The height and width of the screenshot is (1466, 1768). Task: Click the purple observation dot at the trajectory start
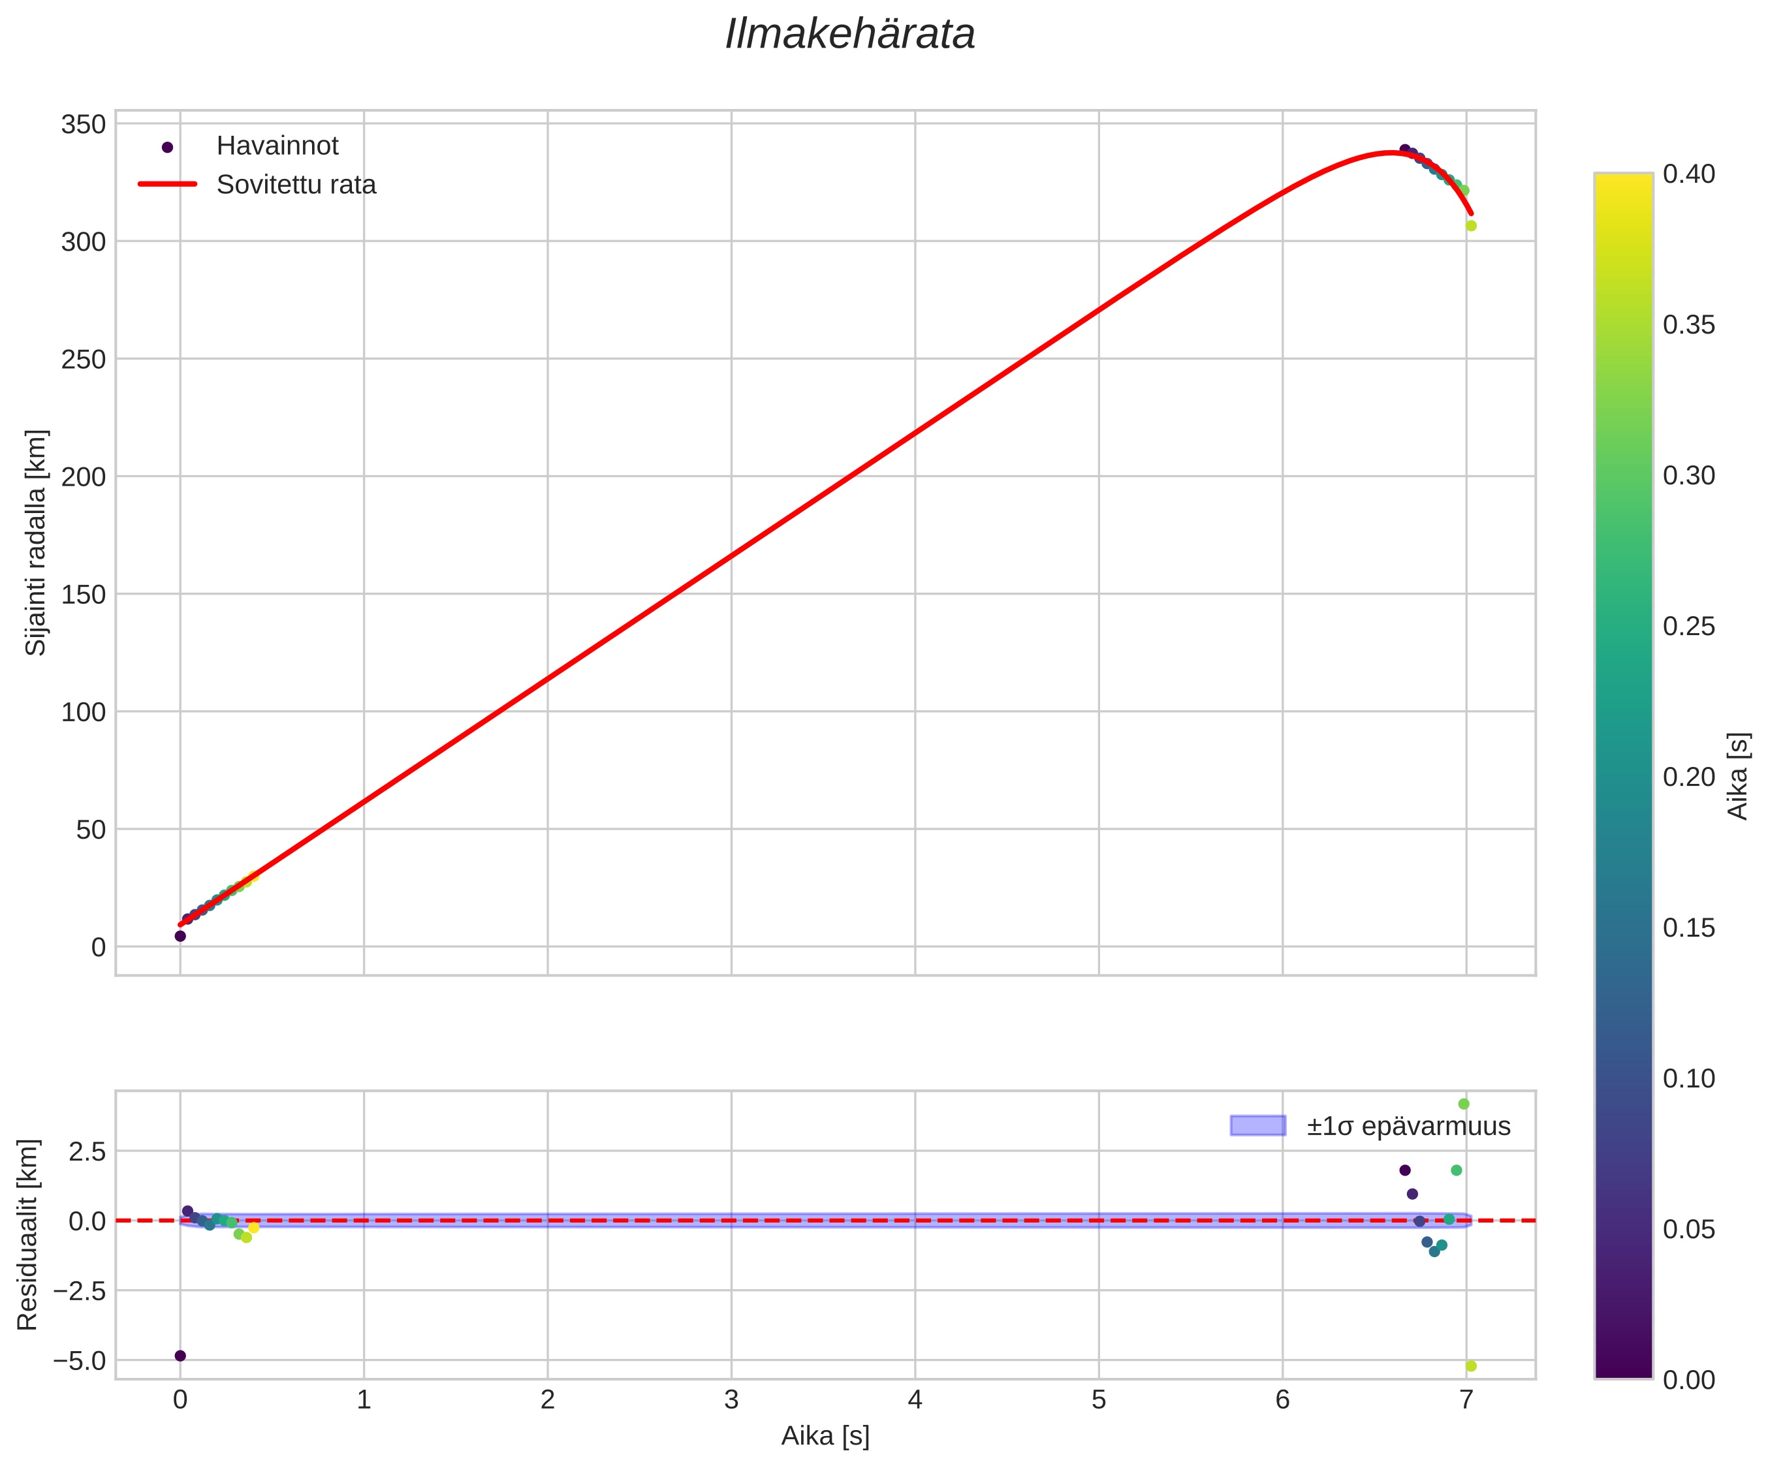coord(180,936)
